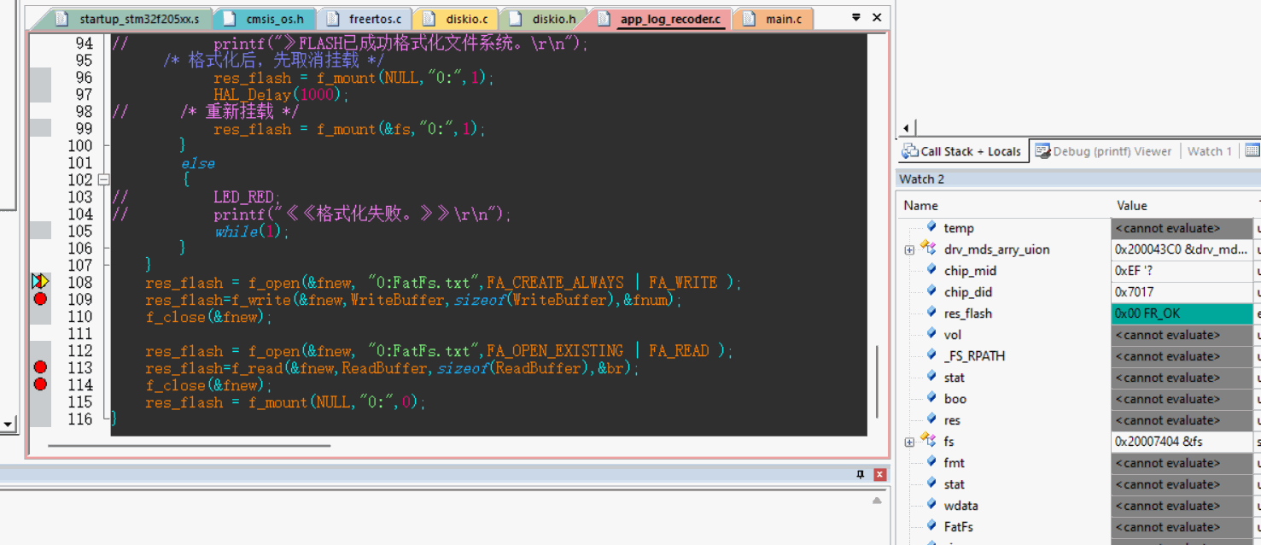Click value 0x00 FR_OK of res_flash

[1182, 313]
